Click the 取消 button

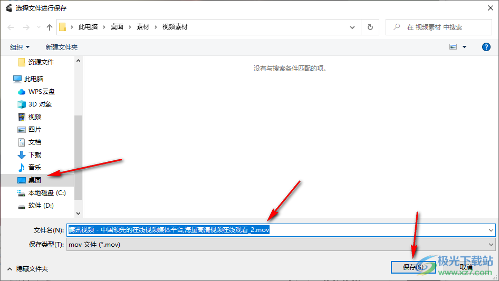point(466,267)
